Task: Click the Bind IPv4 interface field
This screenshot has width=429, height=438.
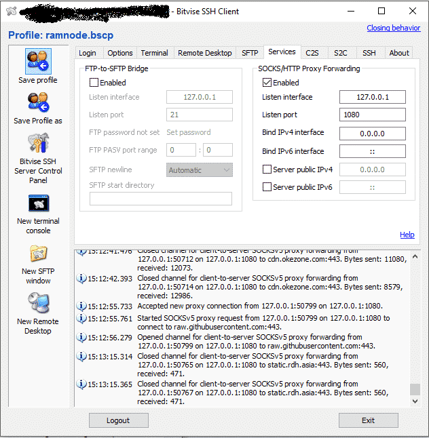Action: tap(373, 134)
